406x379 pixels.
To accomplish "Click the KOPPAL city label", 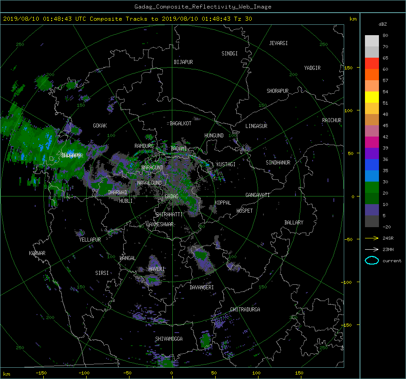I will click(x=223, y=203).
